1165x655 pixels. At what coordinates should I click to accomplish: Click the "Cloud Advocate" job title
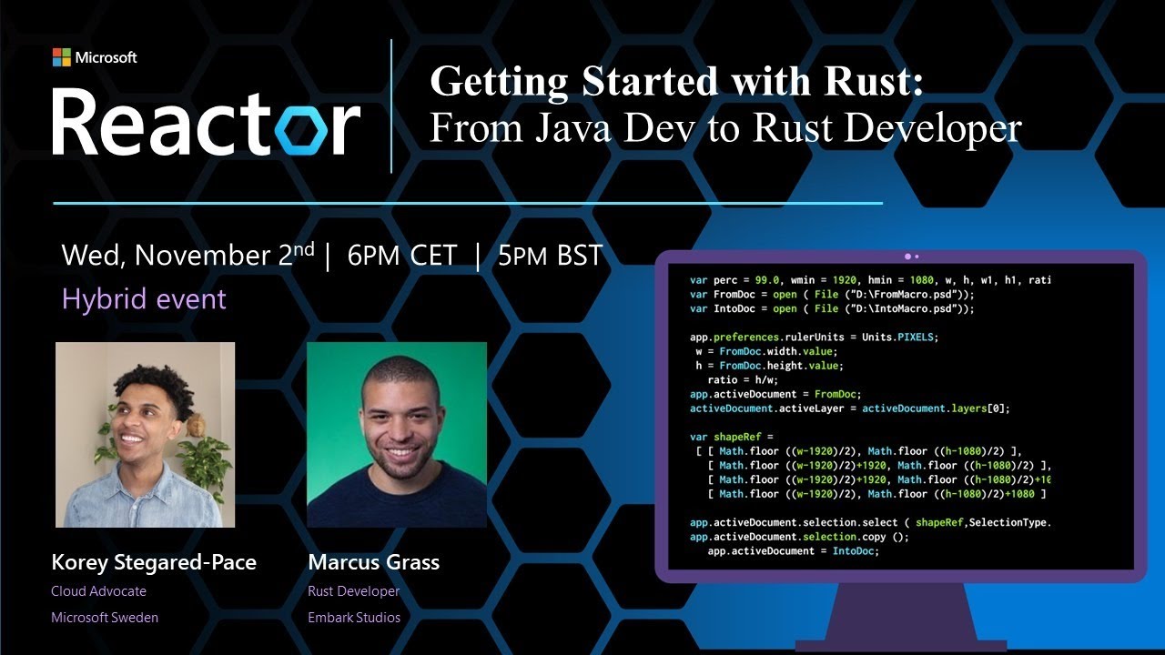(99, 591)
